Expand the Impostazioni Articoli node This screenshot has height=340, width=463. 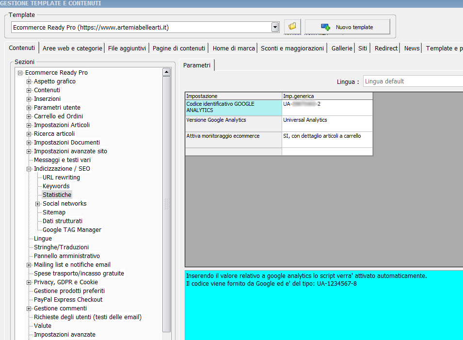click(29, 125)
